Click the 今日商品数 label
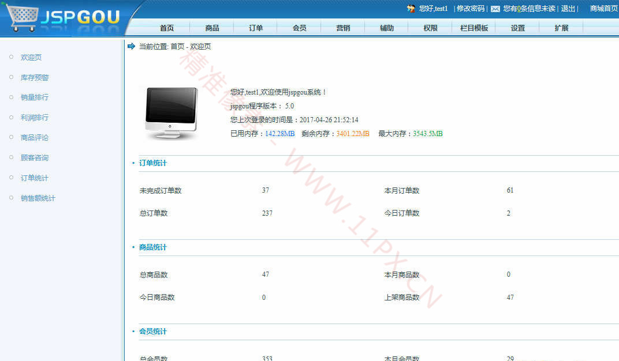The width and height of the screenshot is (619, 361). pos(157,298)
